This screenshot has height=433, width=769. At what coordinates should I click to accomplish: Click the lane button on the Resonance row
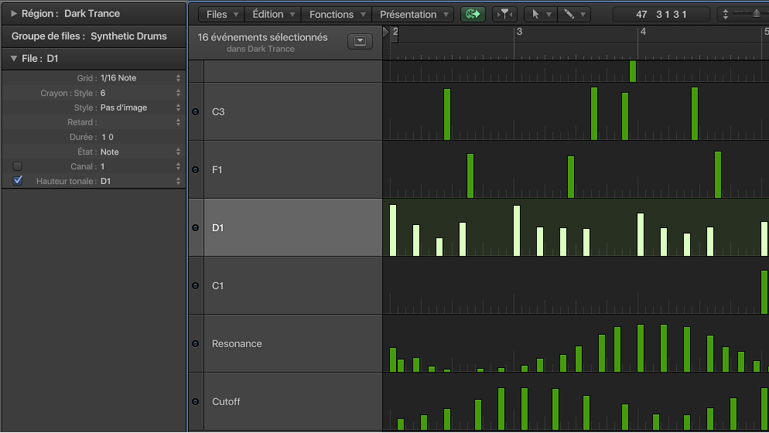pos(195,344)
